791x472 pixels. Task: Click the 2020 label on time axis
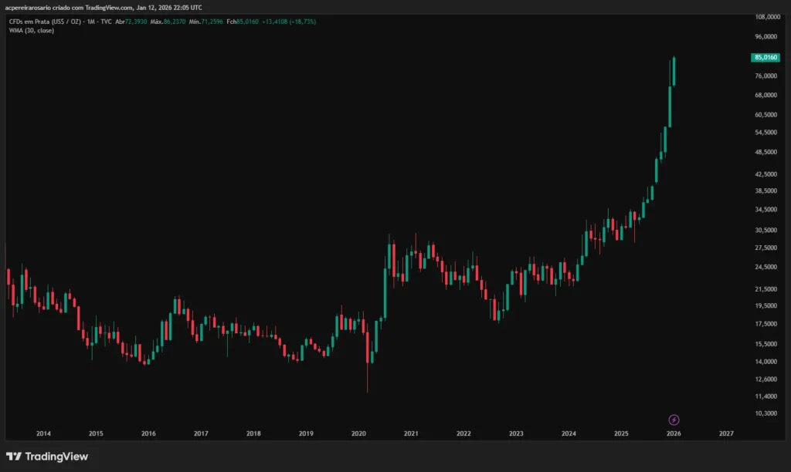coord(358,434)
